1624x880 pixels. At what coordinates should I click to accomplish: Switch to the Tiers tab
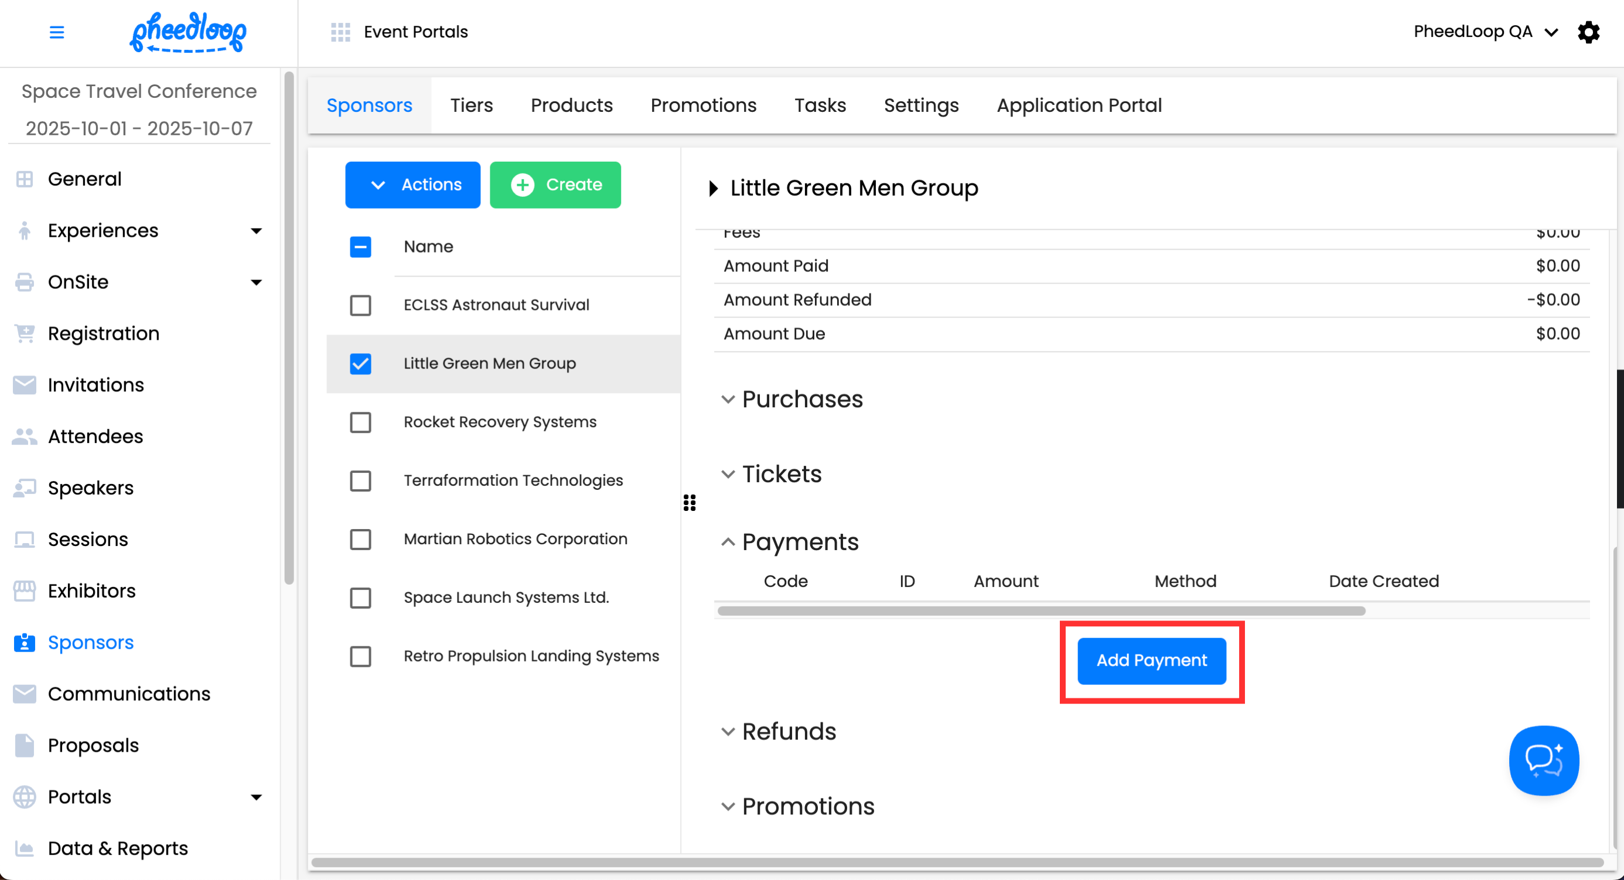471,105
